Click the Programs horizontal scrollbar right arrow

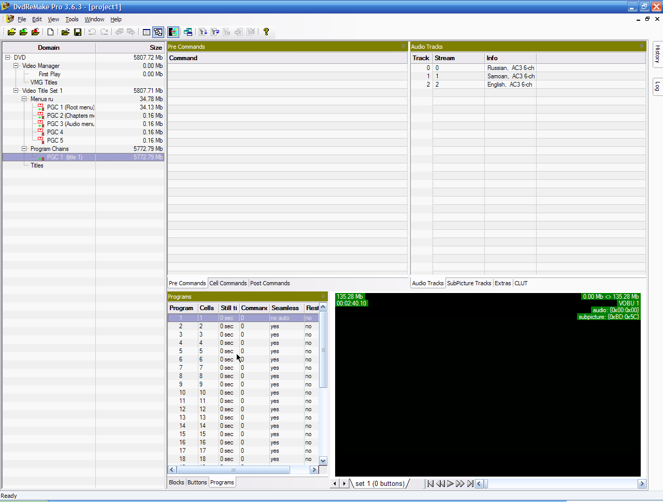pos(314,470)
